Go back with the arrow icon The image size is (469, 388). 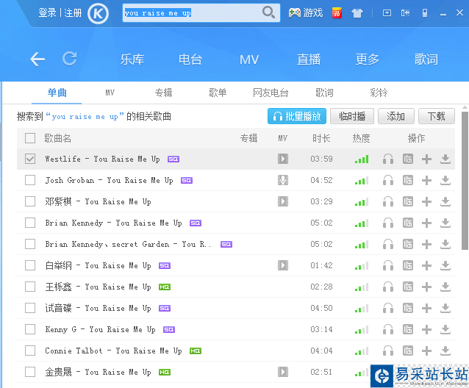click(x=37, y=59)
